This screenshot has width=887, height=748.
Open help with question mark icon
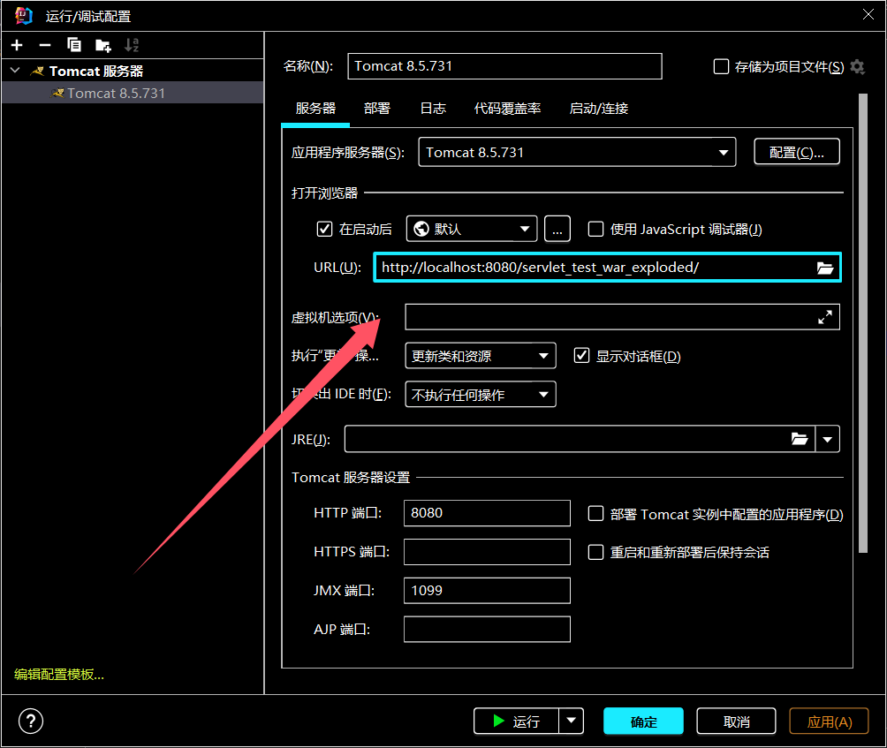(31, 721)
